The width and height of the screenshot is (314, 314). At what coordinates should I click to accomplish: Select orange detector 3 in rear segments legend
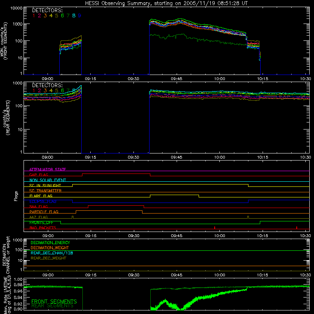tap(45, 91)
